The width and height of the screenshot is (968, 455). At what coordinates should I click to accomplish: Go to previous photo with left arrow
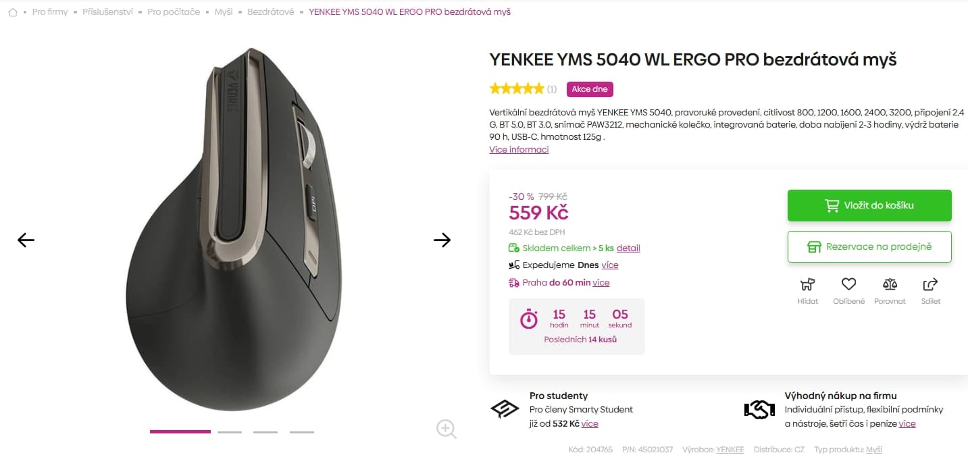point(25,240)
